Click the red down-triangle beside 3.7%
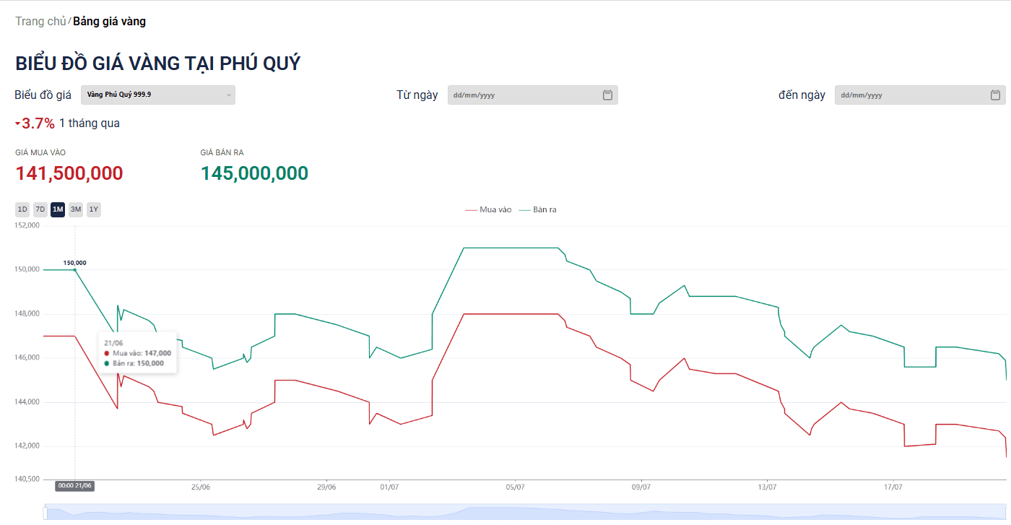1011x525 pixels. point(18,123)
